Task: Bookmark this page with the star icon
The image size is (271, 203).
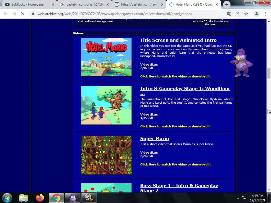Action: pyautogui.click(x=246, y=14)
